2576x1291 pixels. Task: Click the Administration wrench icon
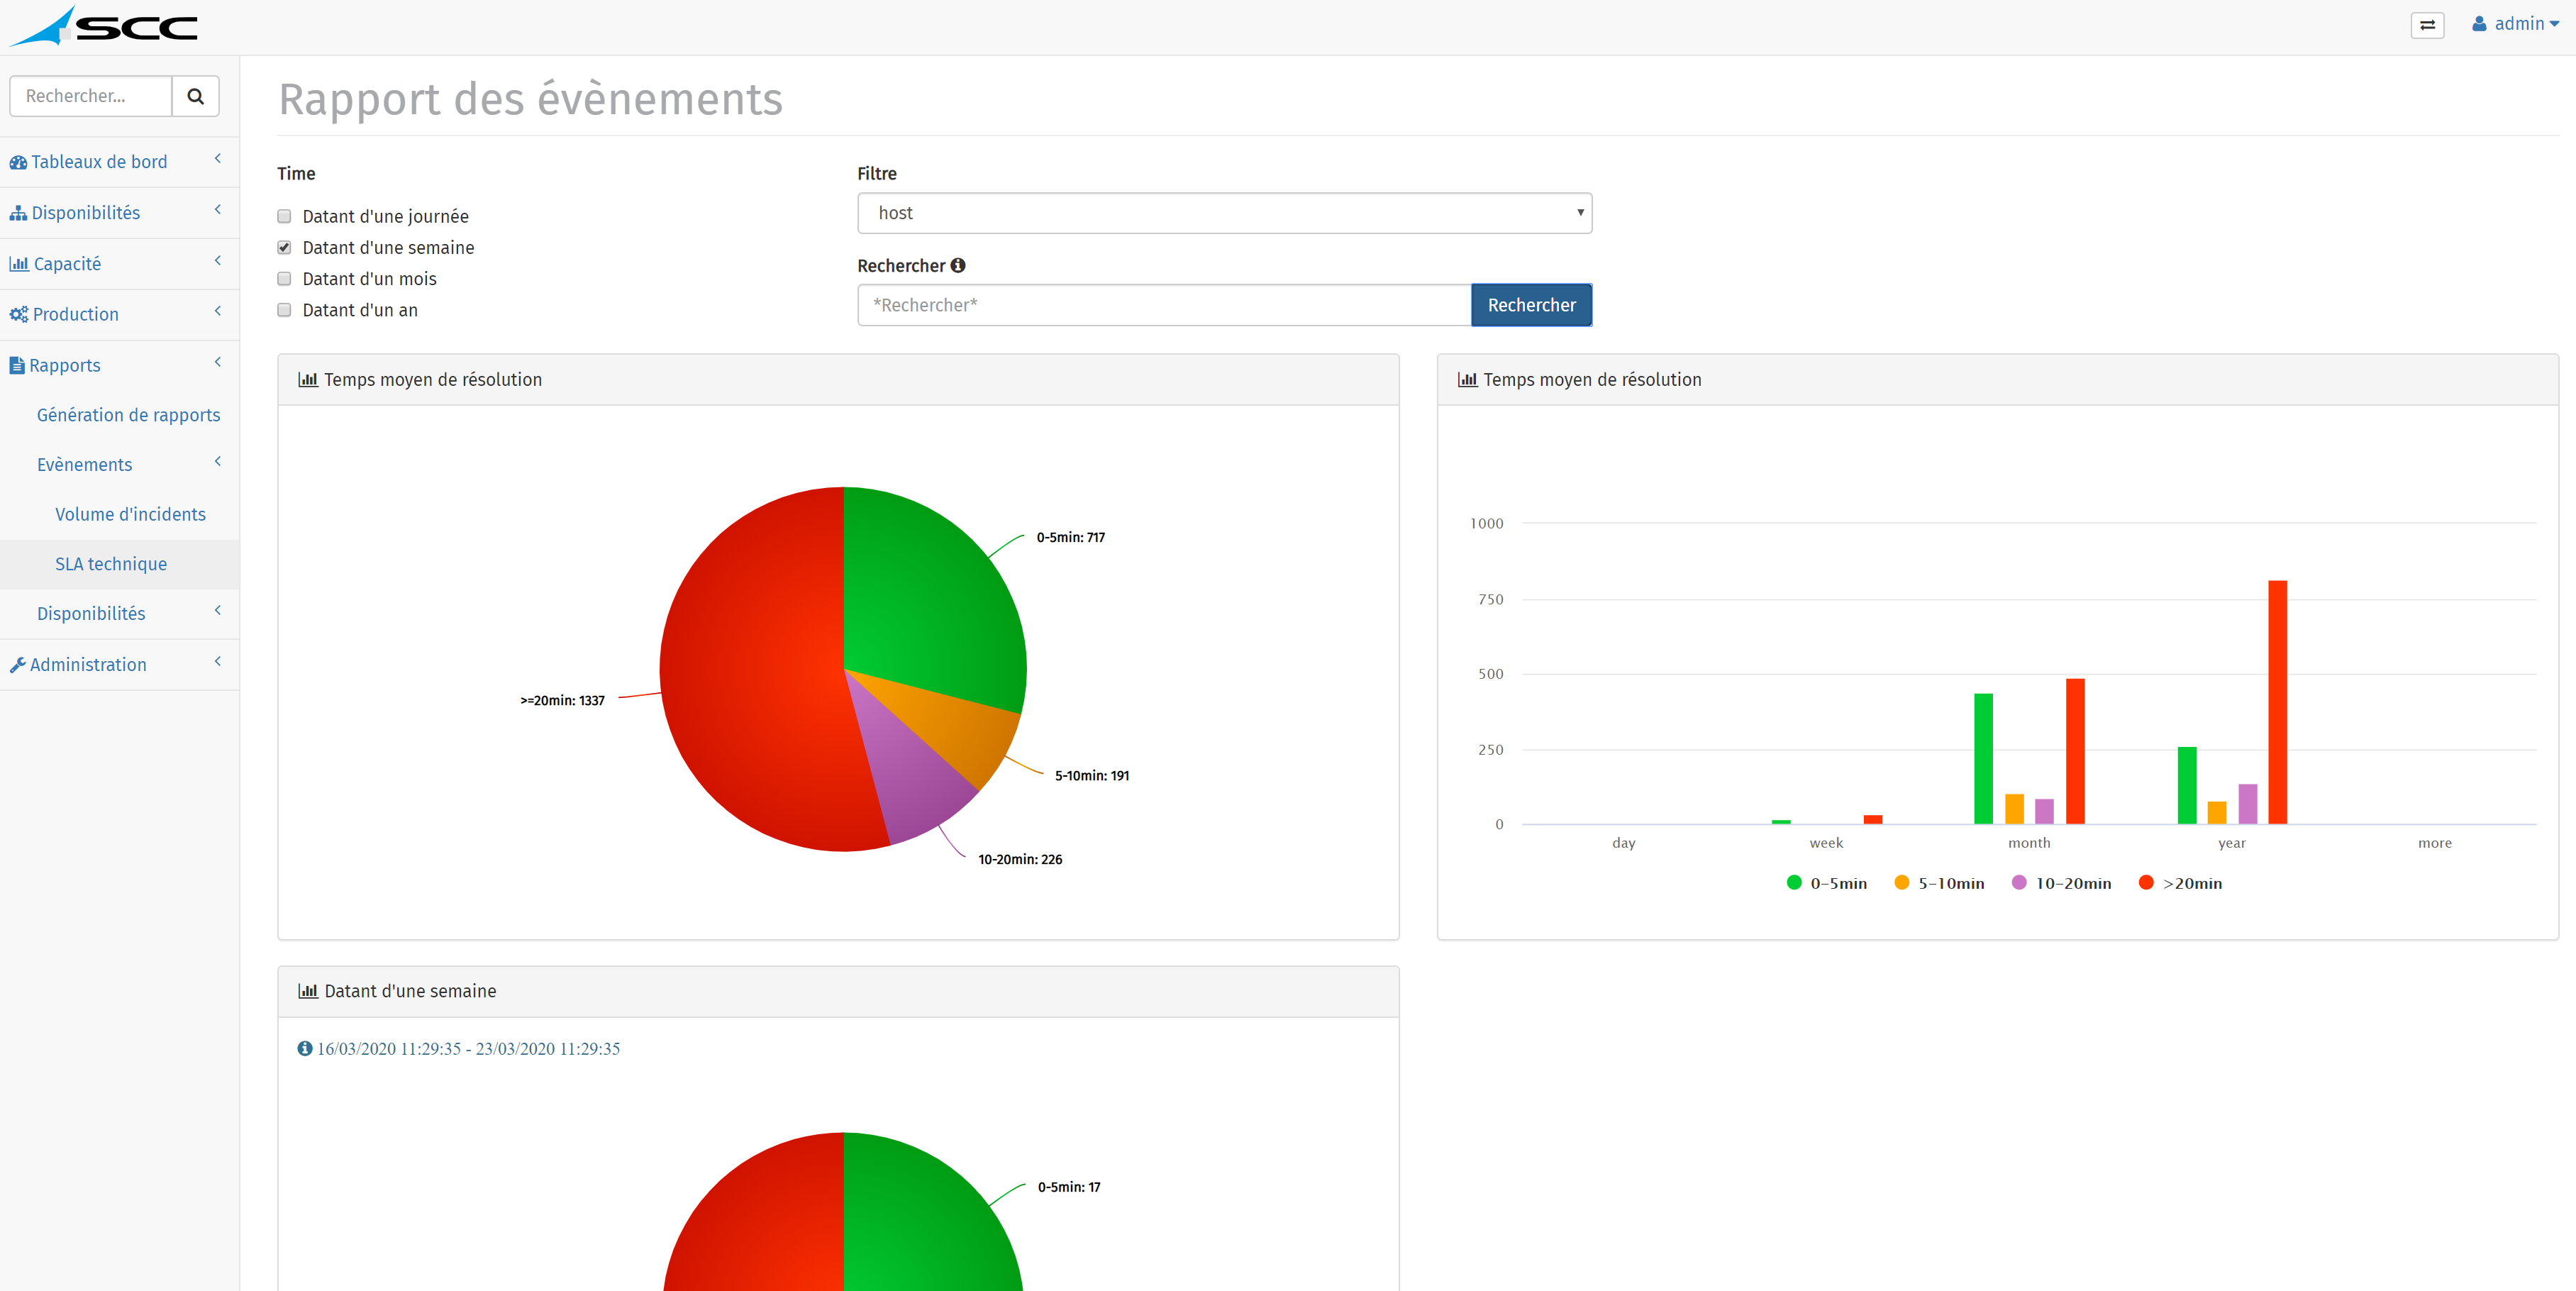17,665
